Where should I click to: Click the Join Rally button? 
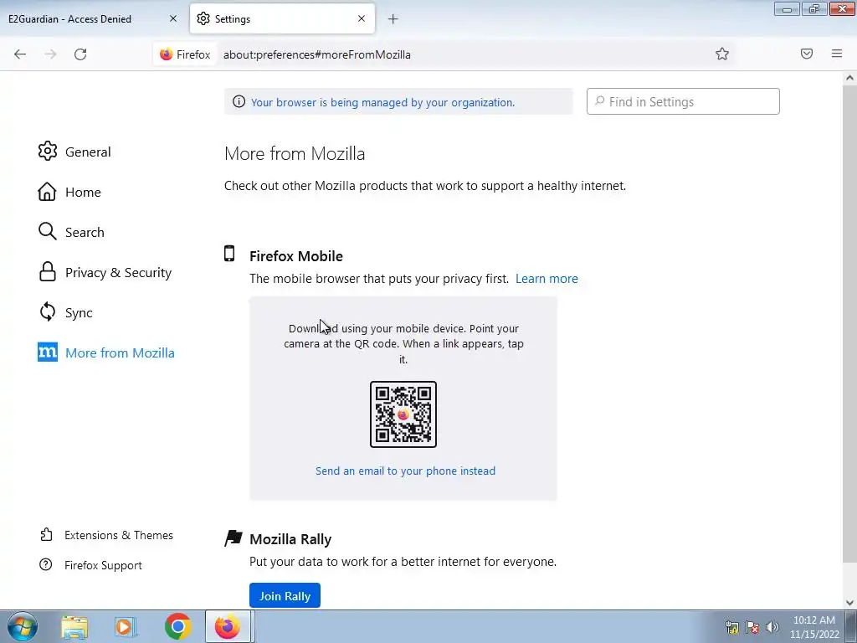click(285, 595)
